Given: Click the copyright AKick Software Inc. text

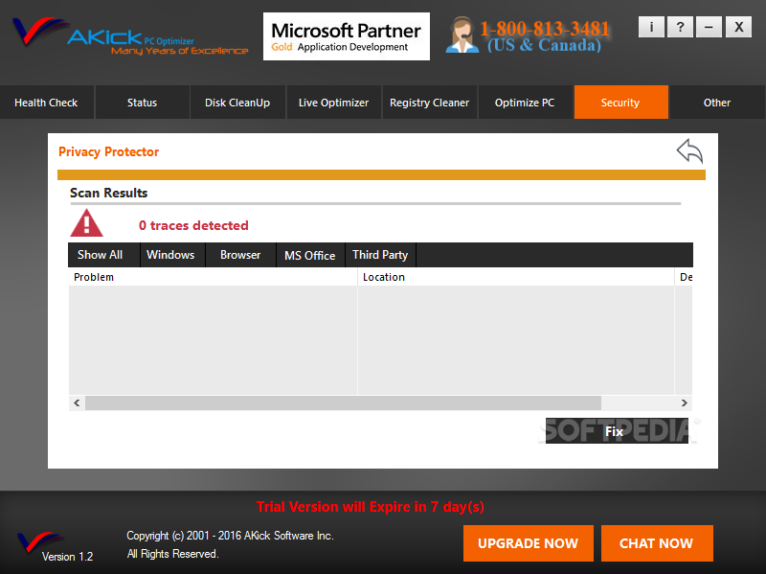Looking at the screenshot, I should (x=230, y=536).
